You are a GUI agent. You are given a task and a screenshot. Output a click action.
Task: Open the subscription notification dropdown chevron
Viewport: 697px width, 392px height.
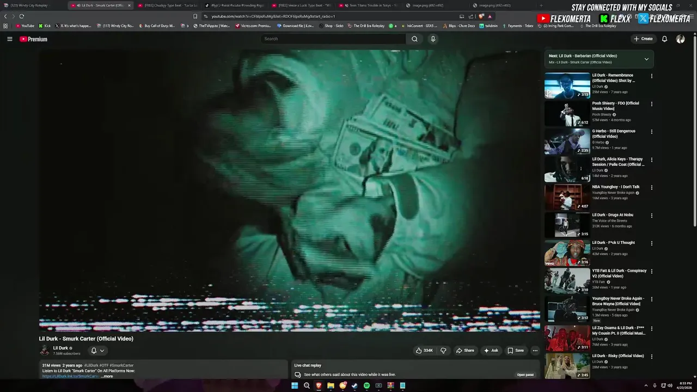[102, 351]
